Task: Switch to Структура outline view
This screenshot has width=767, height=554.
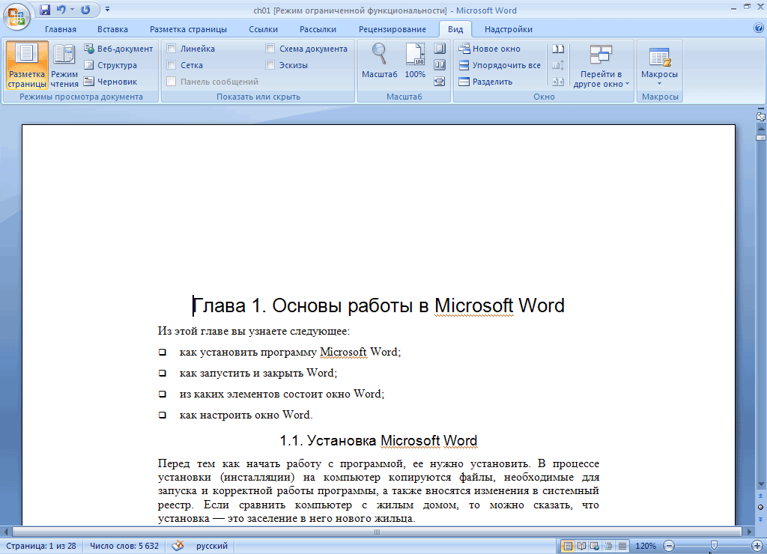Action: [x=110, y=65]
